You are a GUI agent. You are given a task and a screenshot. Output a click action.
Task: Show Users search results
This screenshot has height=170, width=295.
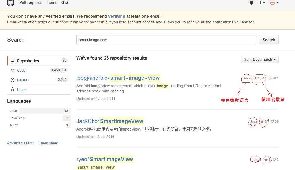(x=22, y=90)
